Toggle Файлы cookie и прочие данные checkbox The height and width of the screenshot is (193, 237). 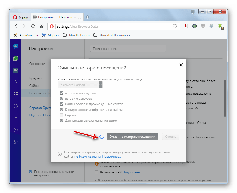point(61,104)
